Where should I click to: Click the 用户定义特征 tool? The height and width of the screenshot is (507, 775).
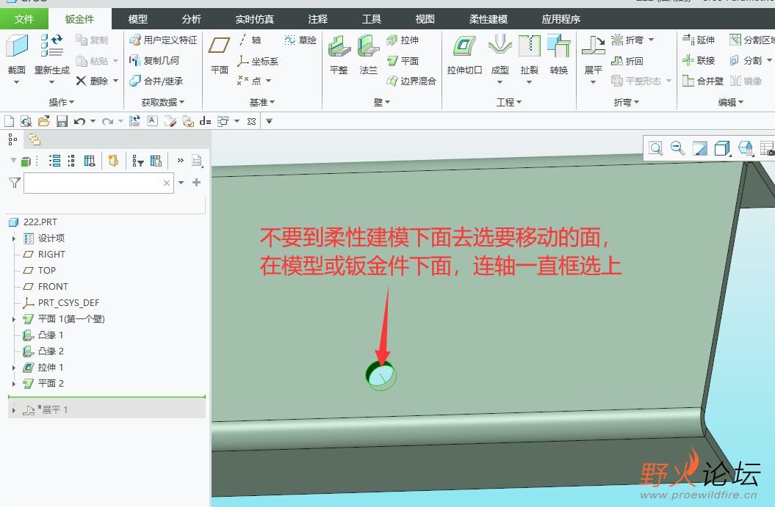pos(163,40)
